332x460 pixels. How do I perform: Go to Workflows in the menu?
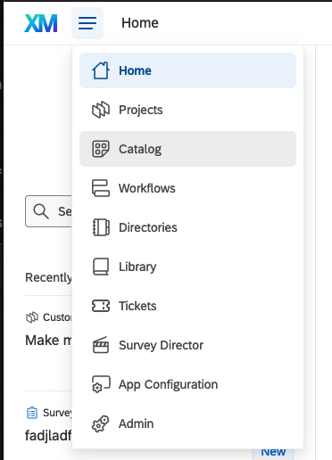click(187, 188)
